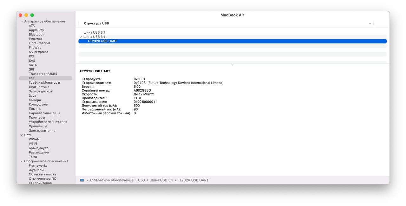Click the Производитель value FTDI
The width and height of the screenshot is (406, 206).
click(x=137, y=98)
